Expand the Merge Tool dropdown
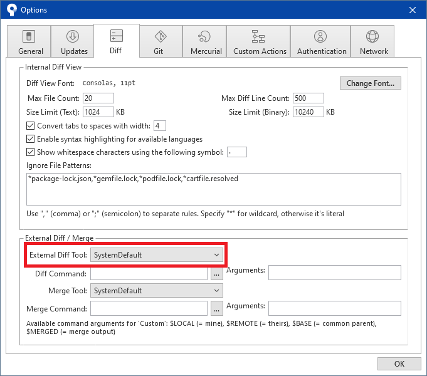The width and height of the screenshot is (427, 376). point(157,291)
